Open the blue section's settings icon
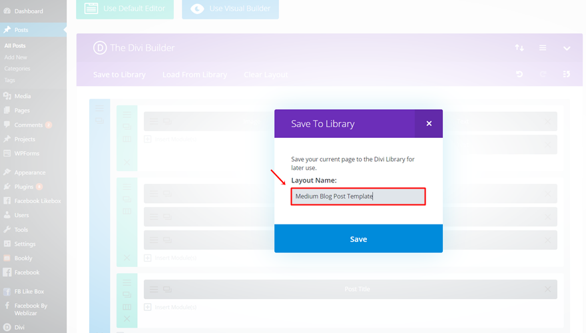Viewport: 586px width, 333px height. [x=99, y=109]
